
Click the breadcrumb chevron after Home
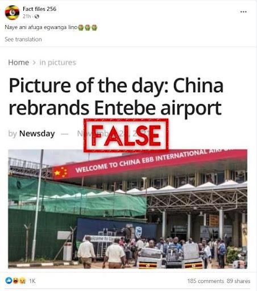(34, 63)
